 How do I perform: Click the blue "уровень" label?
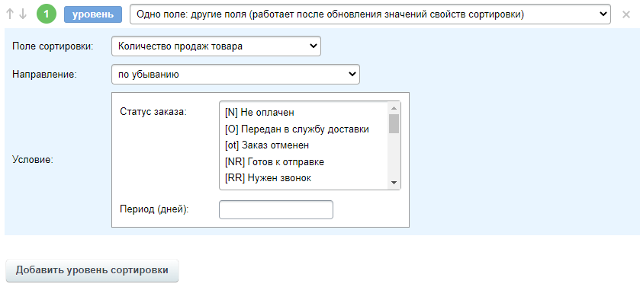click(93, 14)
